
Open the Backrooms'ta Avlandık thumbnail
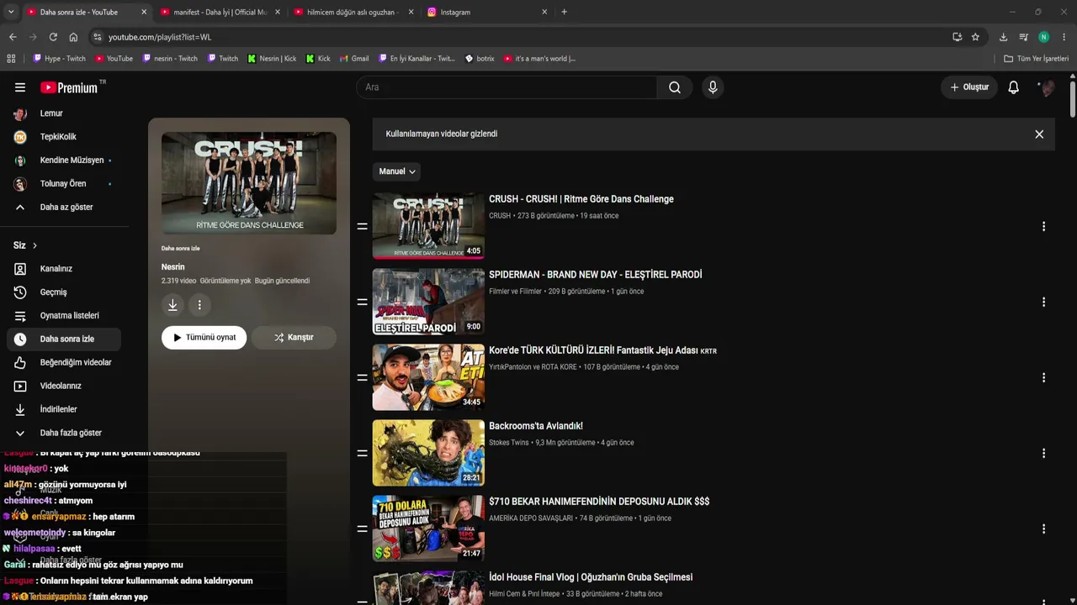(x=428, y=453)
